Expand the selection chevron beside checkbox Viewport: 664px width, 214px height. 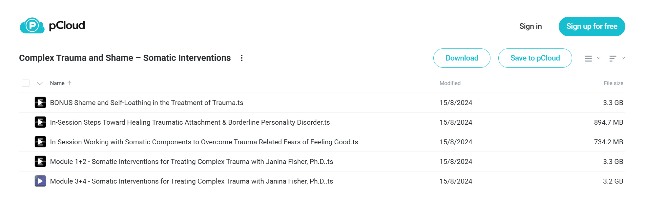pyautogui.click(x=40, y=83)
